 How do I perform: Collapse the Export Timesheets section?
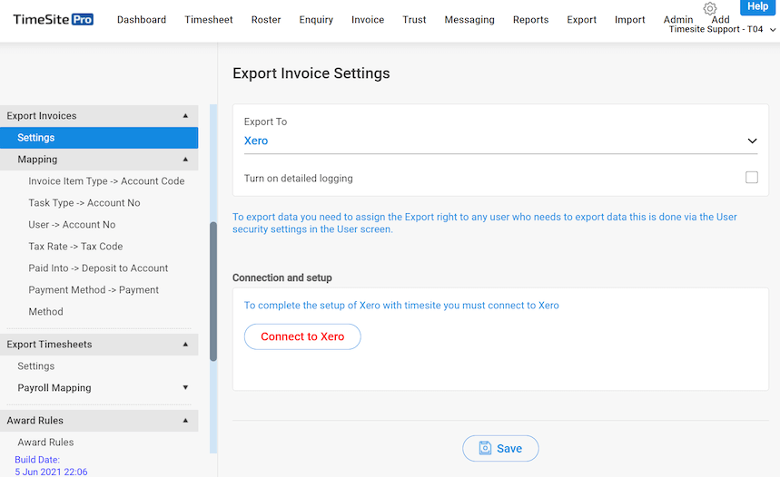pyautogui.click(x=185, y=345)
